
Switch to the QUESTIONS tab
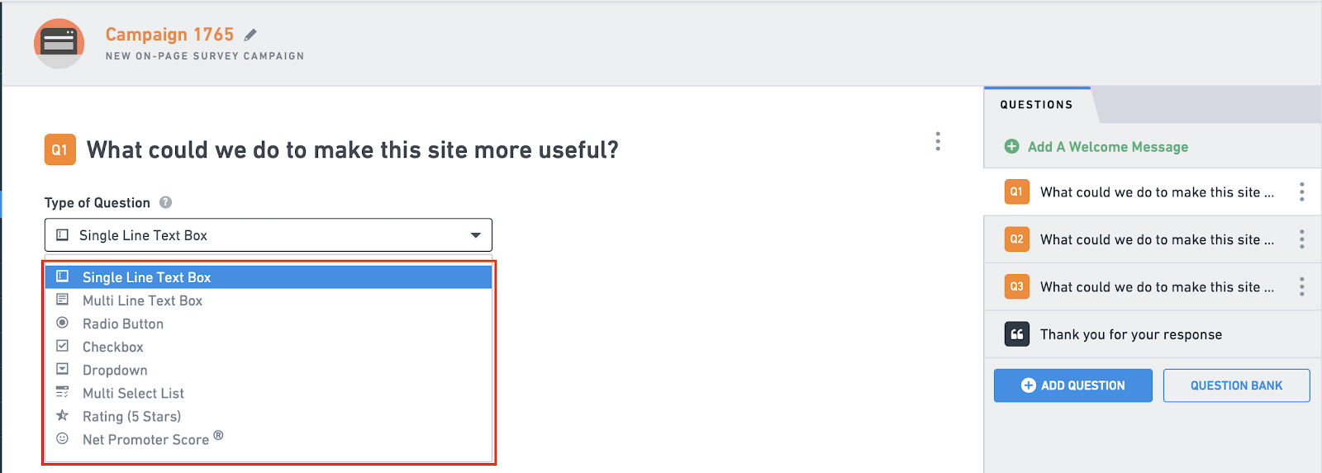click(1036, 105)
